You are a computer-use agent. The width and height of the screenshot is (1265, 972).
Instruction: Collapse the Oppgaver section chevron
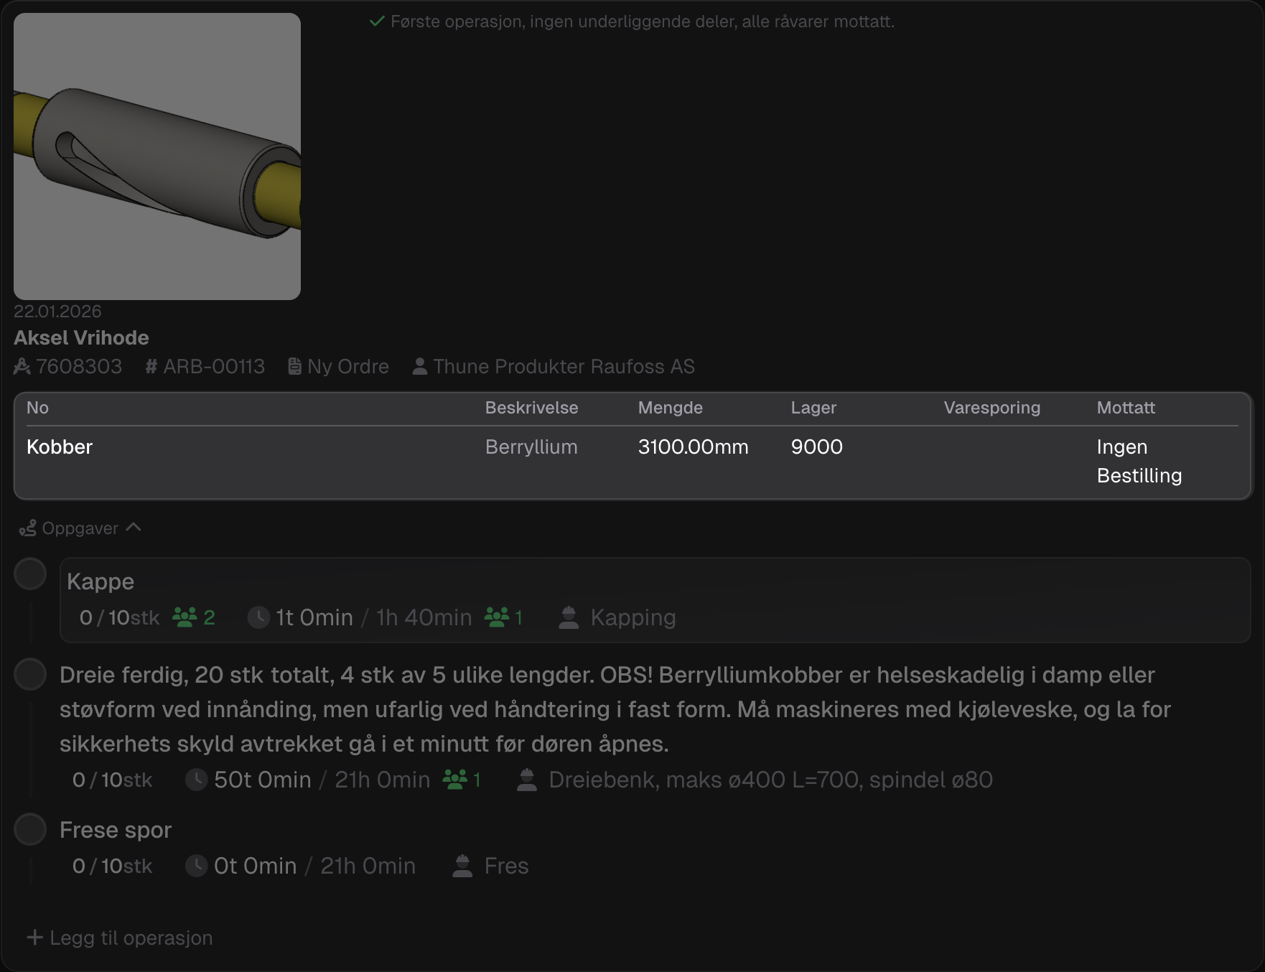(x=134, y=528)
